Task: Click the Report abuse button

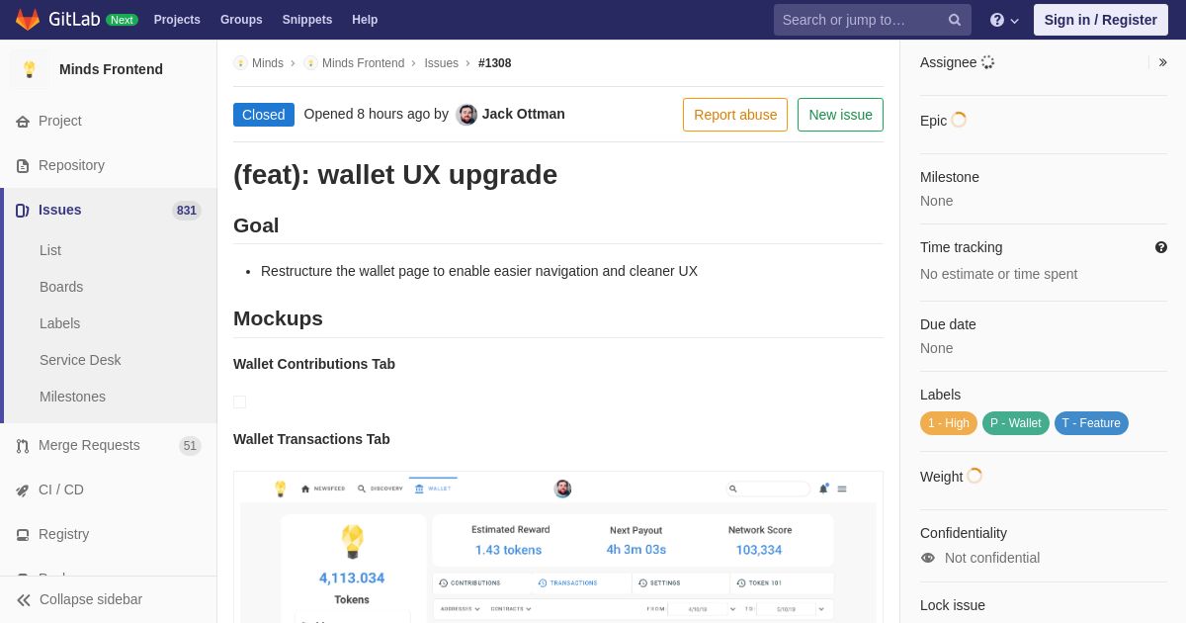Action: click(x=735, y=115)
